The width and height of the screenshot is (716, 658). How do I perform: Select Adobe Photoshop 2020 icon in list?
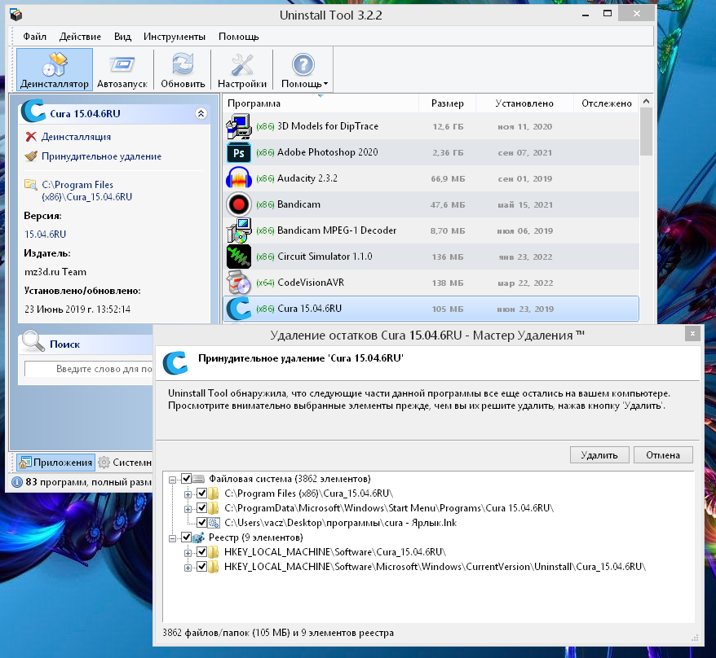coord(238,152)
